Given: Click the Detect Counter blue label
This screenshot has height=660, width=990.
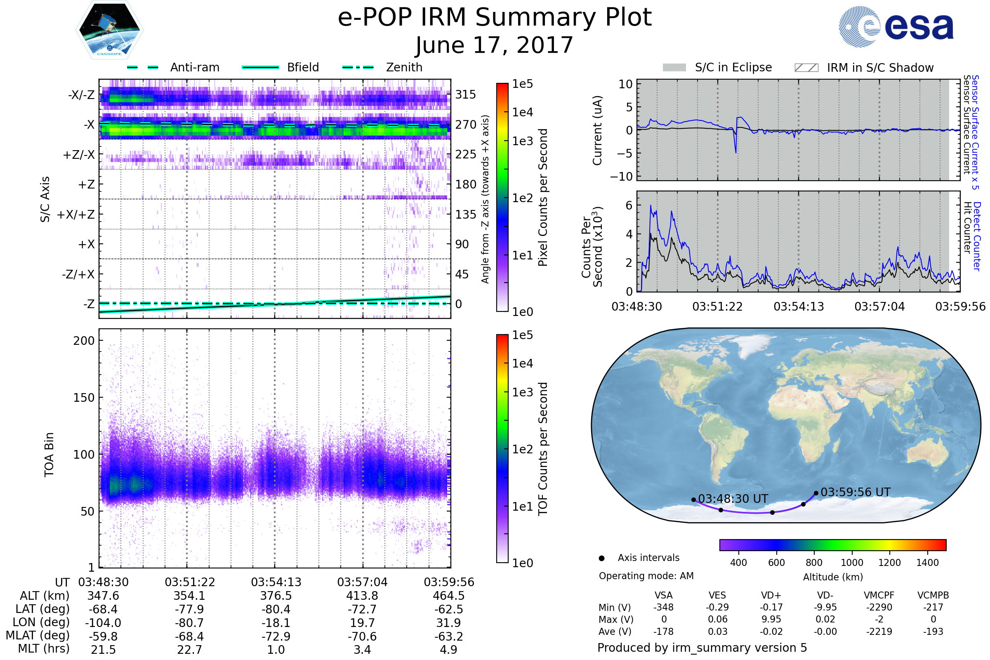Looking at the screenshot, I should (977, 236).
